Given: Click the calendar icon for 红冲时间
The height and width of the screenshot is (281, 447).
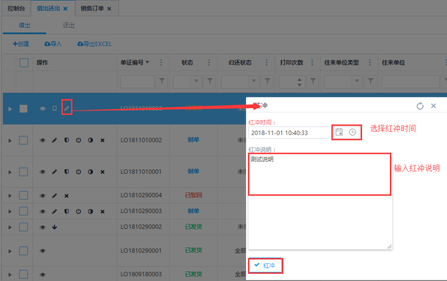Looking at the screenshot, I should pyautogui.click(x=339, y=132).
